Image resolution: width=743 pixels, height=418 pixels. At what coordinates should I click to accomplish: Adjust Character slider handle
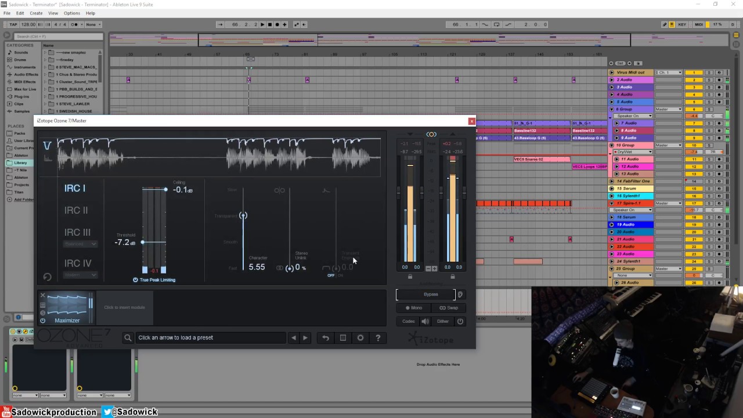tap(243, 215)
